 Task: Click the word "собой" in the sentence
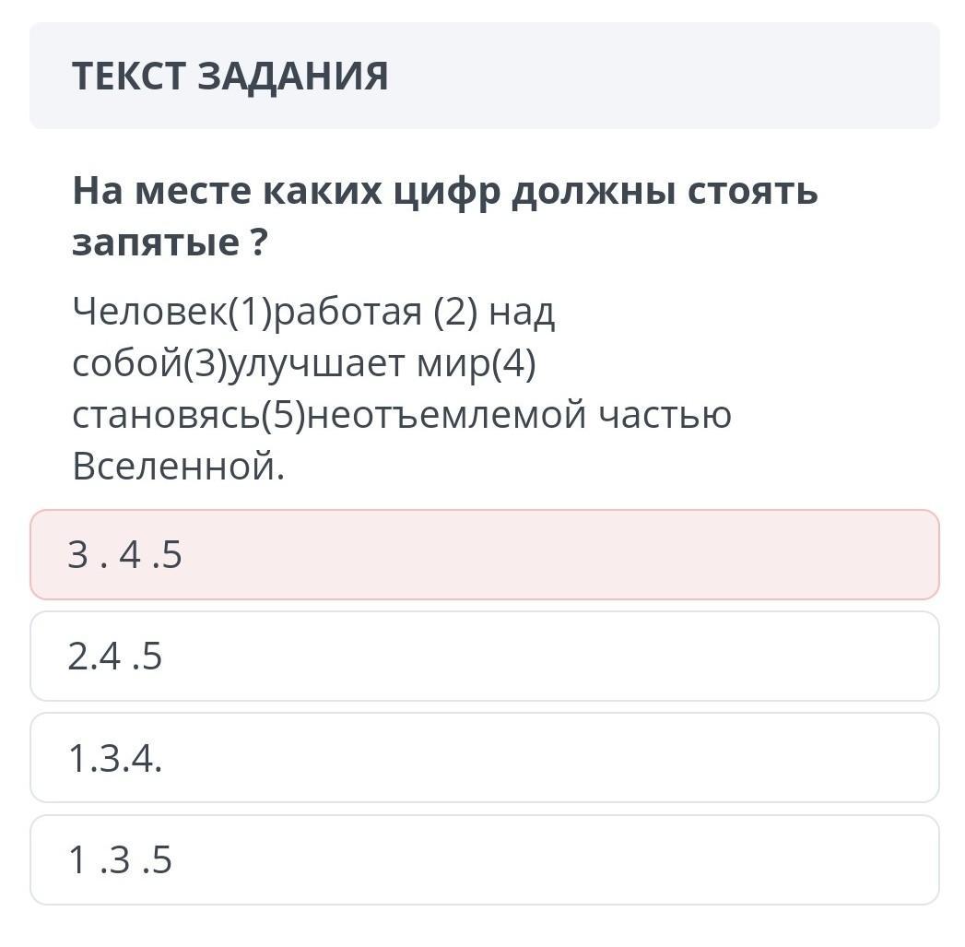125,364
